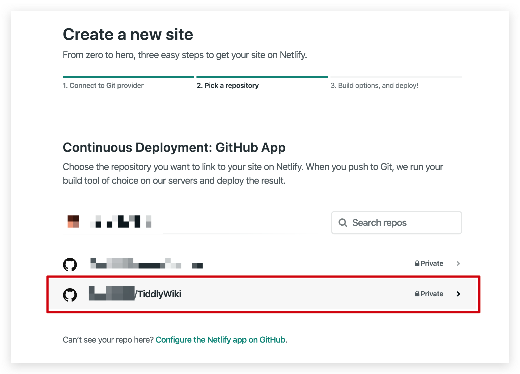Click Continuous Deployment: GitHub App heading
The height and width of the screenshot is (374, 520).
pos(174,148)
